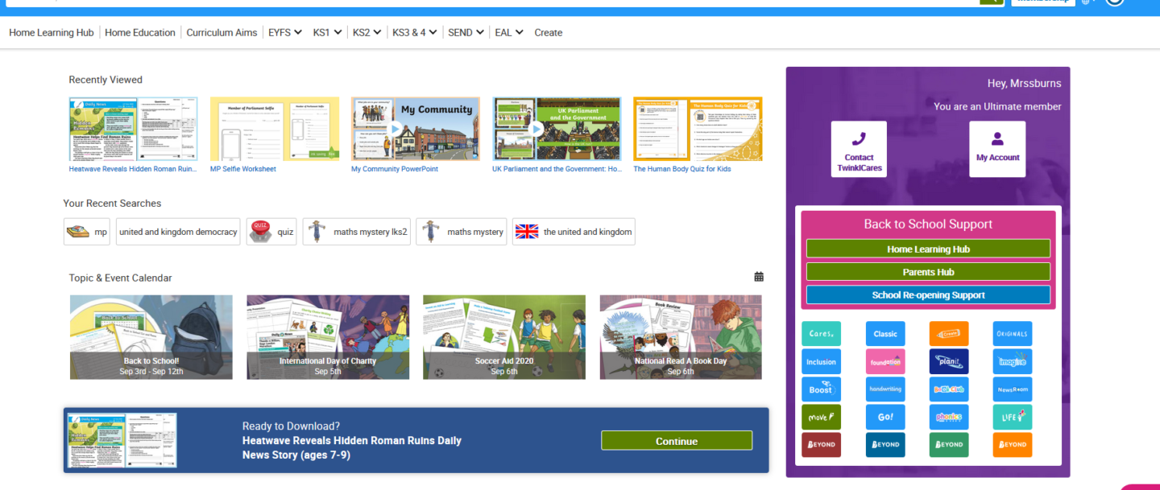This screenshot has width=1160, height=490.
Task: Open the MP Selfie Worksheet link
Action: pyautogui.click(x=243, y=169)
